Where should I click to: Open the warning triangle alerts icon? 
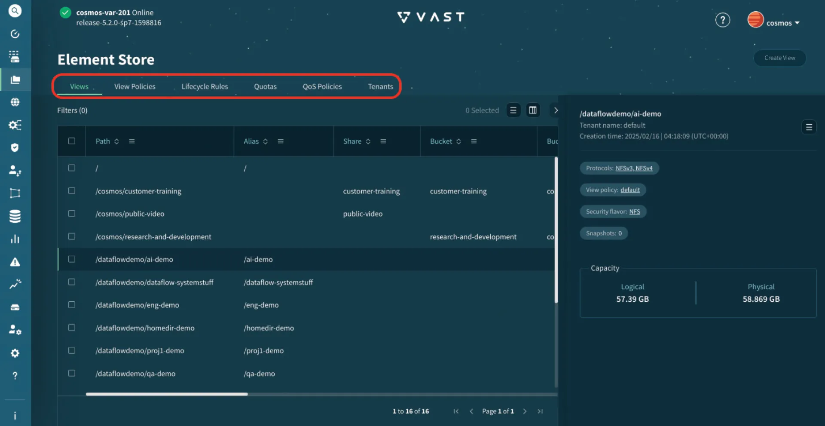point(15,262)
